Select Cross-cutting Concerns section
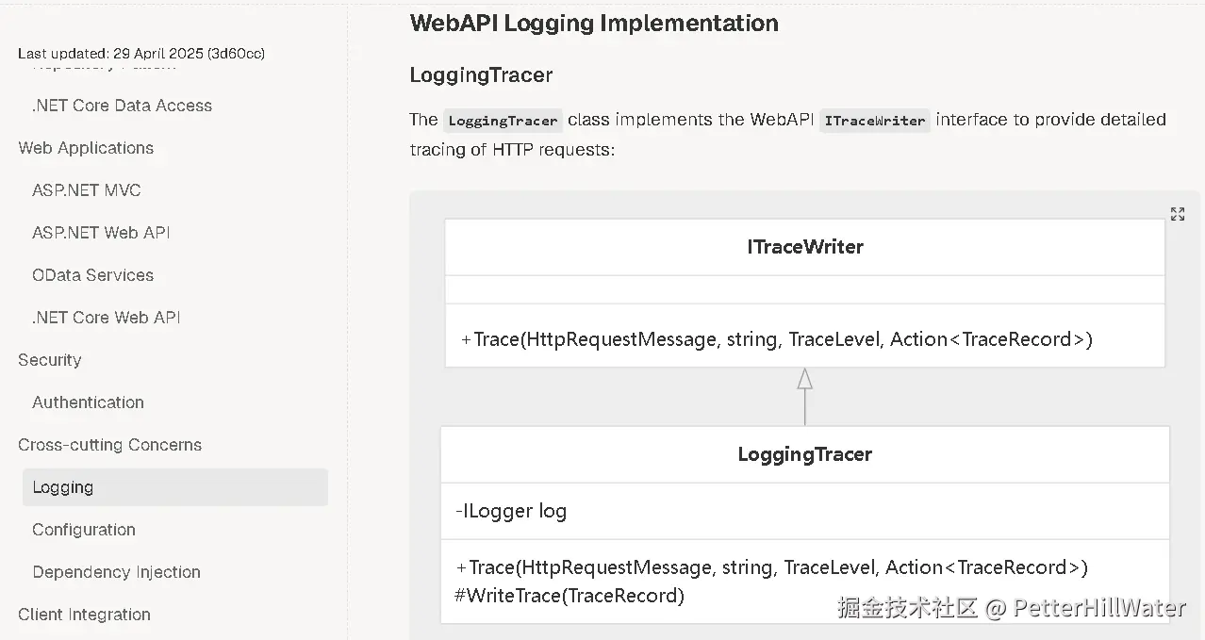Viewport: 1205px width, 640px height. tap(109, 445)
